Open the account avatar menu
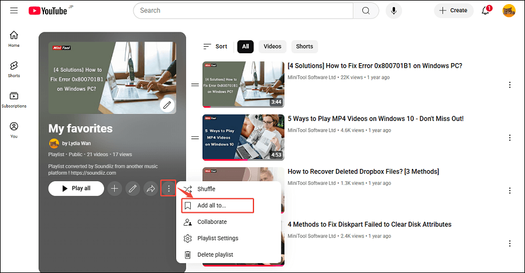This screenshot has width=525, height=273. pos(509,11)
